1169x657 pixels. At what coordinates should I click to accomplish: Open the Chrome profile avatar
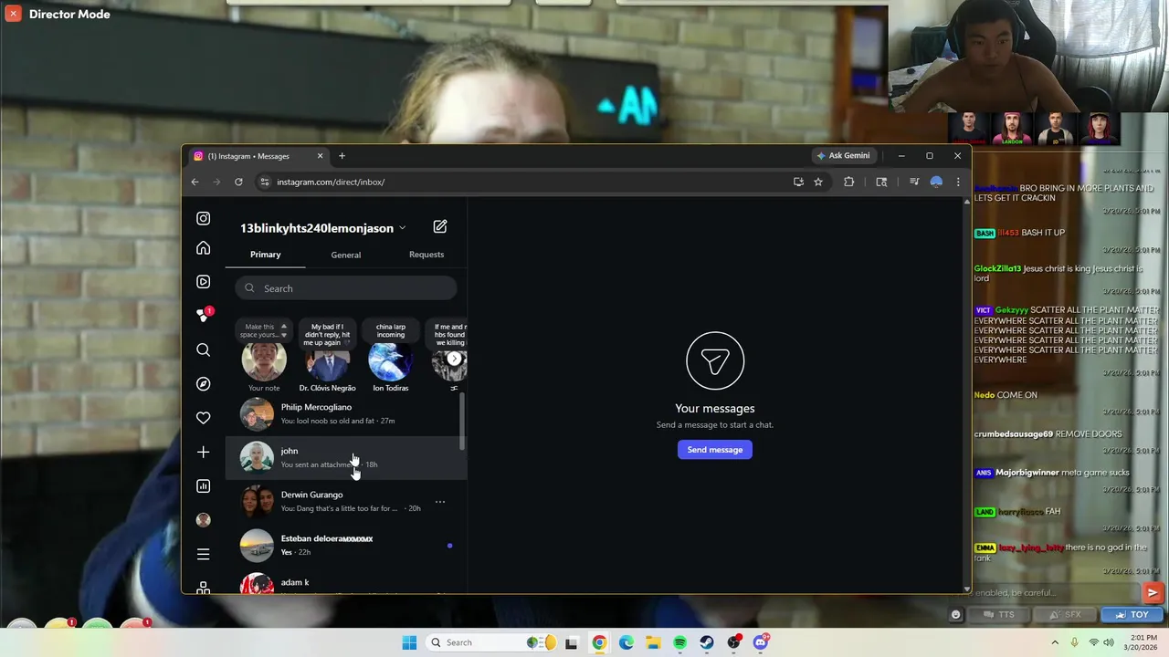pos(936,182)
